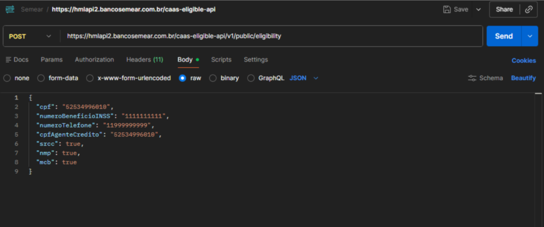544x227 pixels.
Task: Select the form-data body option
Action: [41, 78]
